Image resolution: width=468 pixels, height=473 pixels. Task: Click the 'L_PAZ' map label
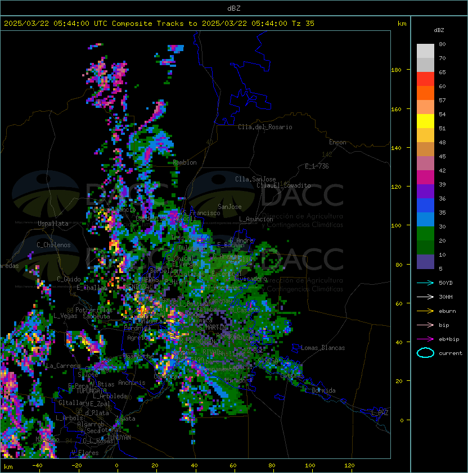(x=380, y=413)
